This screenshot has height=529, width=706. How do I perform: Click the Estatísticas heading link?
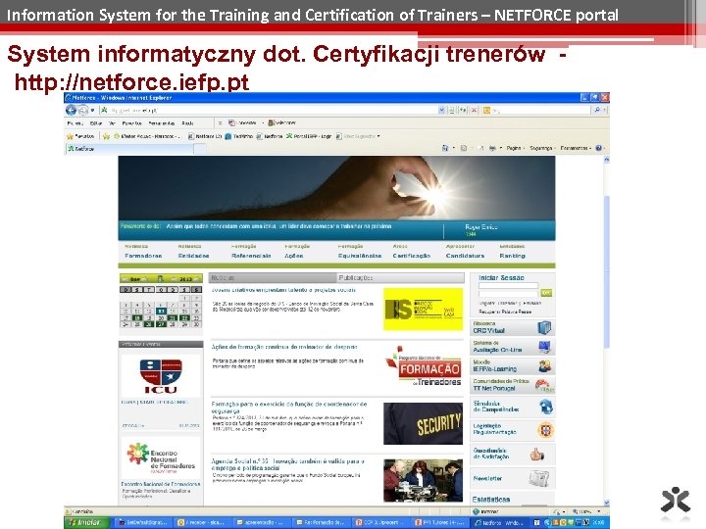[x=491, y=500]
